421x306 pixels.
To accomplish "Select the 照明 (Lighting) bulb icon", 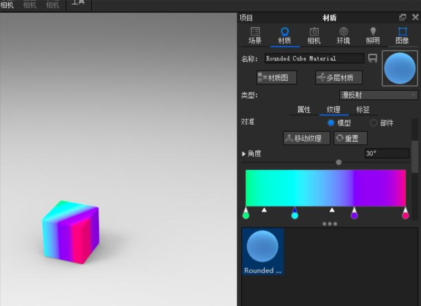I will [x=373, y=32].
